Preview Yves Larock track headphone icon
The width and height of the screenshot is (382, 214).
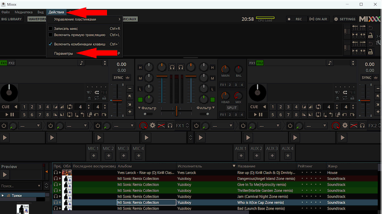56,172
